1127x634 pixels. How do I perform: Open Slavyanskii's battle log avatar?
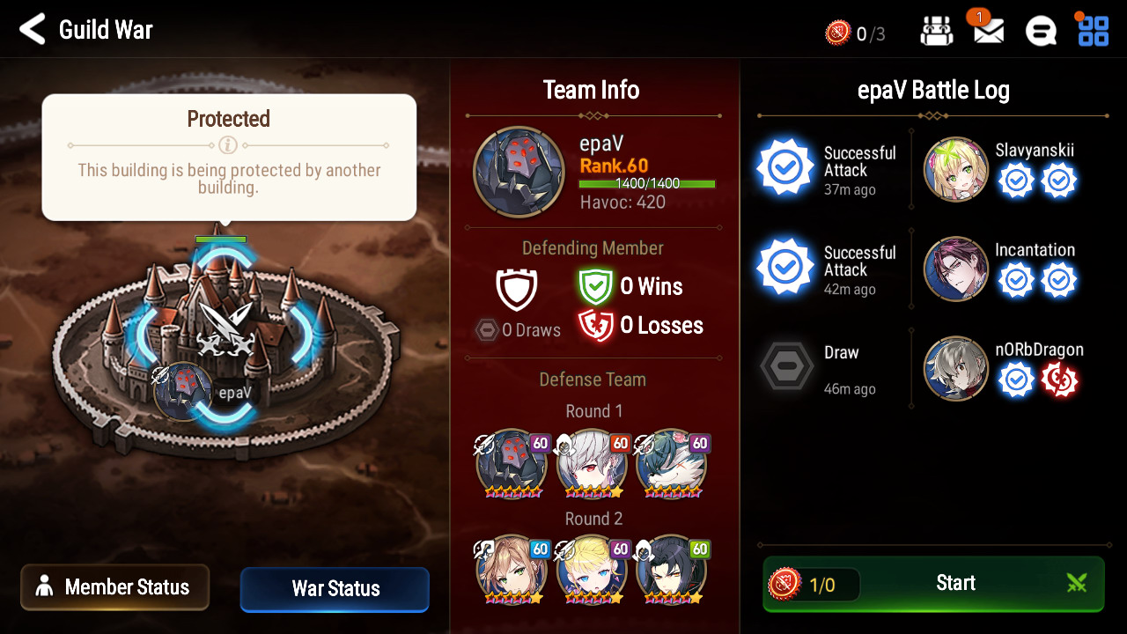(956, 169)
